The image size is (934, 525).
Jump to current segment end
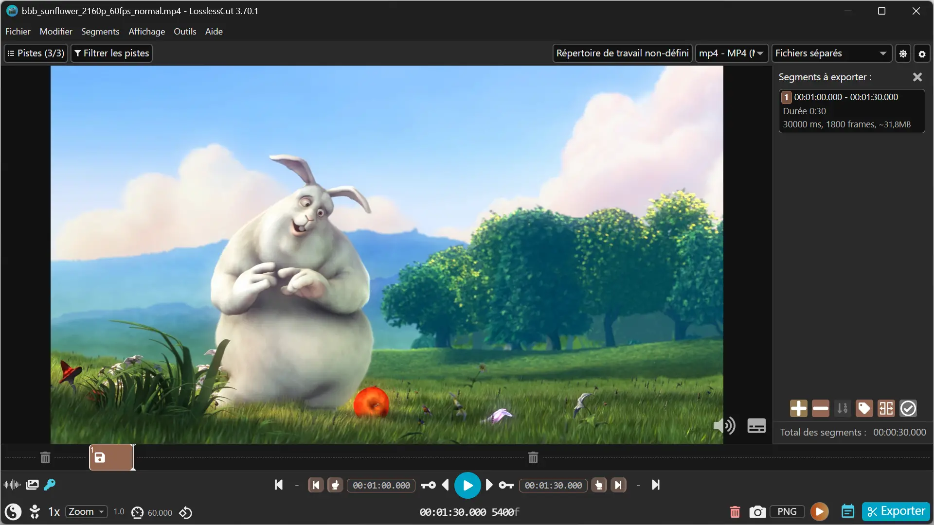618,485
